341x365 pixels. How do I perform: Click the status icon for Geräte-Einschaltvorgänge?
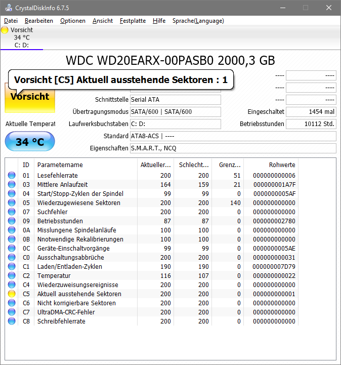(x=12, y=248)
